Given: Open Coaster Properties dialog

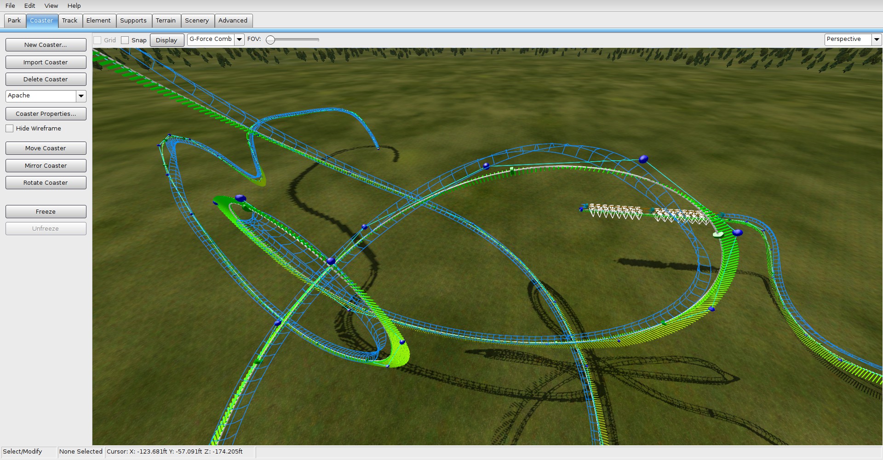Looking at the screenshot, I should 46,114.
